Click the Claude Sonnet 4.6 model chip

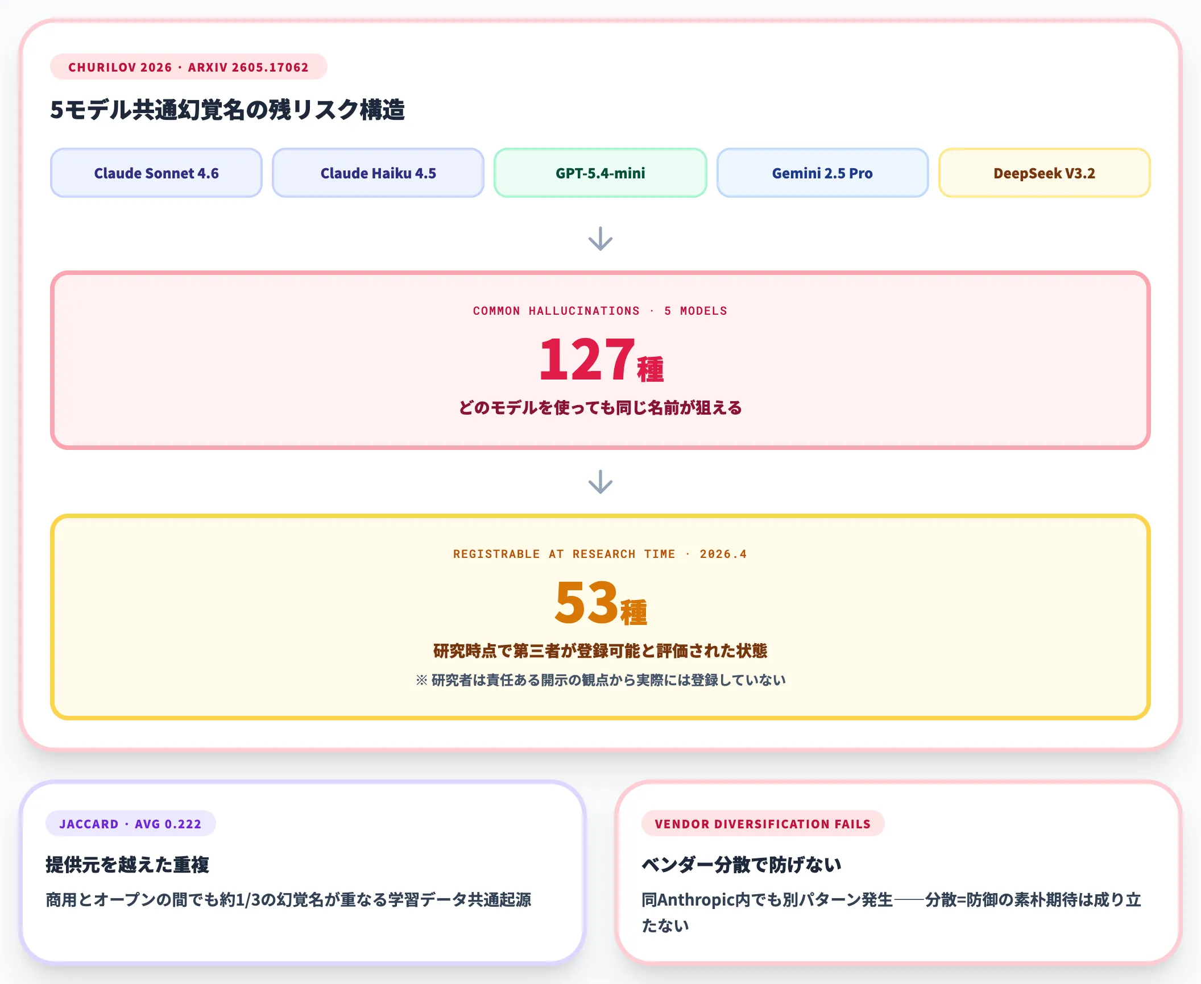coord(156,173)
